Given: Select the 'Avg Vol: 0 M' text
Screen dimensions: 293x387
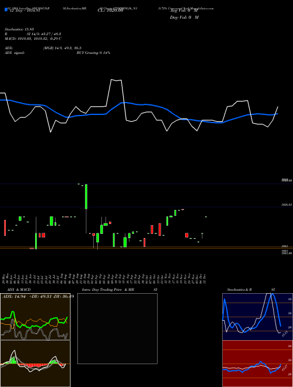Looking at the screenshot, I should 184,11.
